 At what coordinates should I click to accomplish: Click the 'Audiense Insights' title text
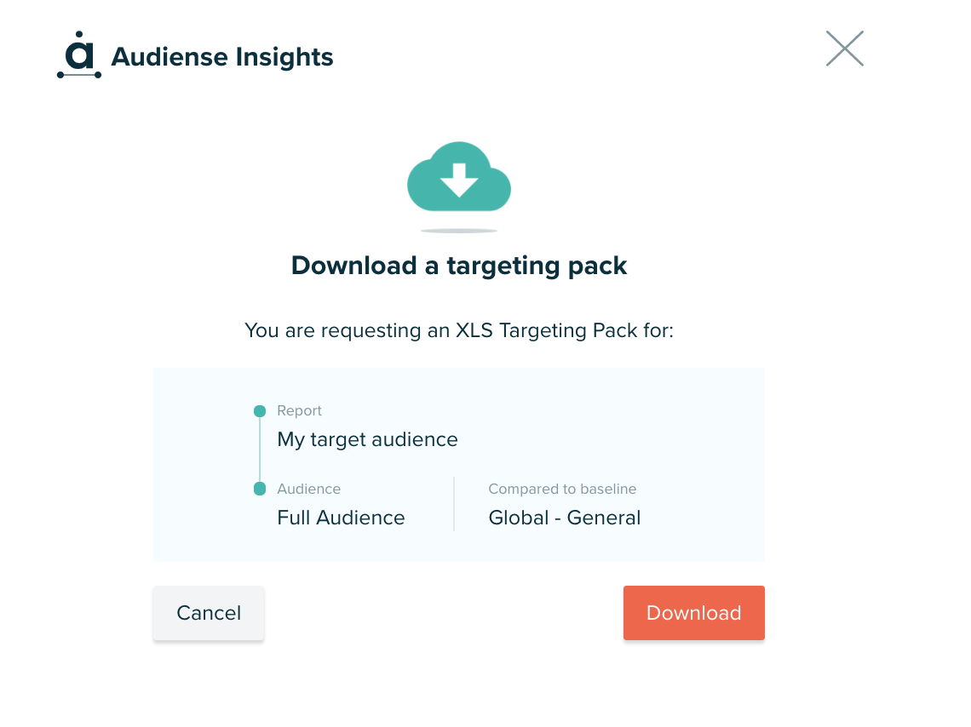click(221, 57)
